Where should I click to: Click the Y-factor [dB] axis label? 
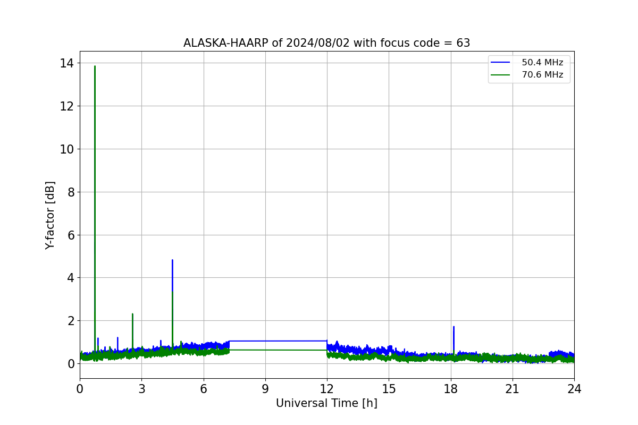50,215
